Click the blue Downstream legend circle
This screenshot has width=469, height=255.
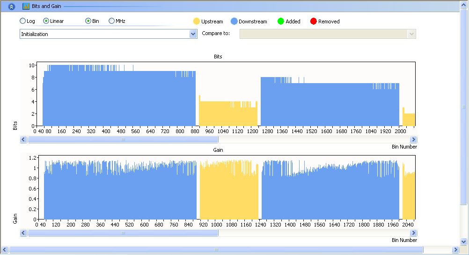click(x=234, y=21)
